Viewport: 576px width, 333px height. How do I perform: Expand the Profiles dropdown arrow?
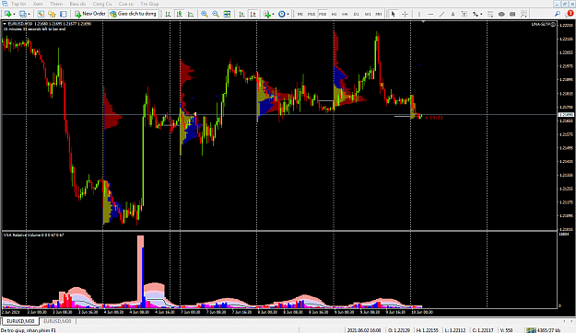click(x=29, y=14)
